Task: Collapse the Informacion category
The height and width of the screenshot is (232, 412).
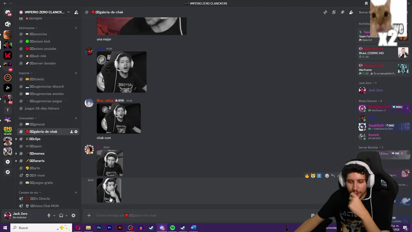Action: click(28, 28)
